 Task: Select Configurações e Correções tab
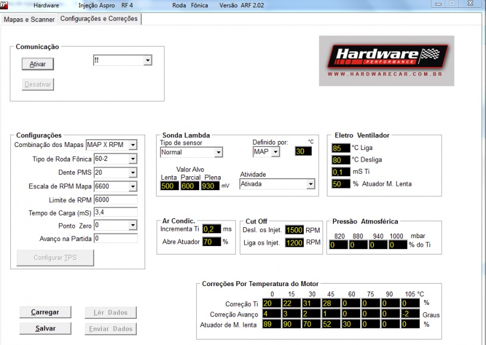click(x=99, y=19)
